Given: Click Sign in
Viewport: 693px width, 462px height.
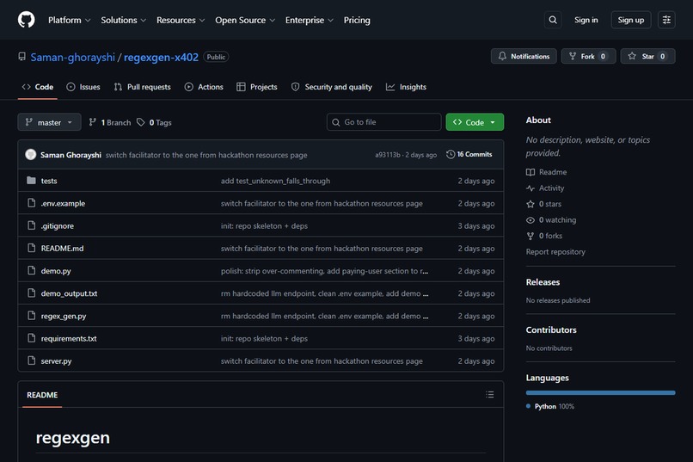Looking at the screenshot, I should tap(586, 20).
